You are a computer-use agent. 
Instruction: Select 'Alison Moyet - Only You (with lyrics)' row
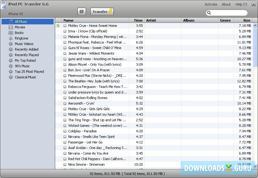click(154, 64)
